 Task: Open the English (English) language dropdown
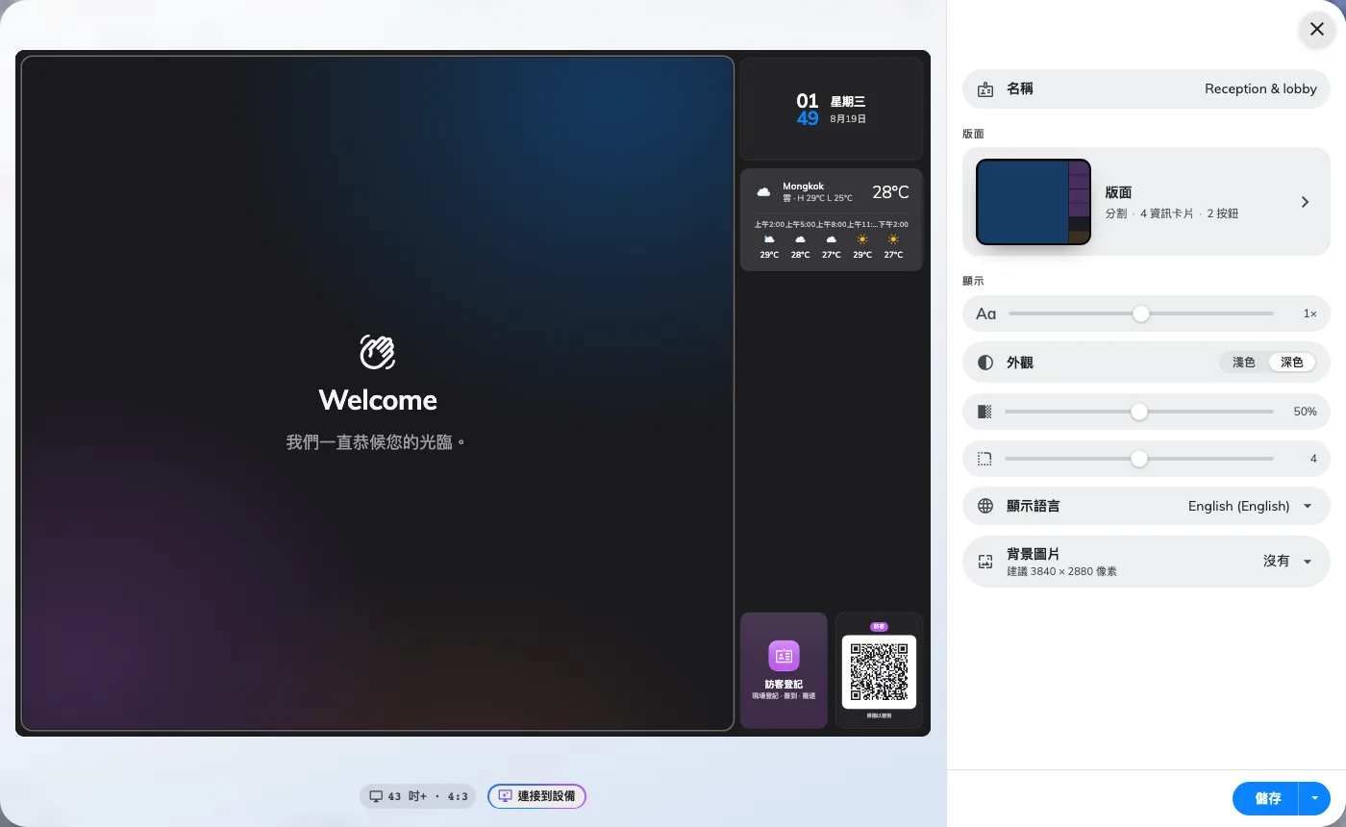click(1250, 506)
